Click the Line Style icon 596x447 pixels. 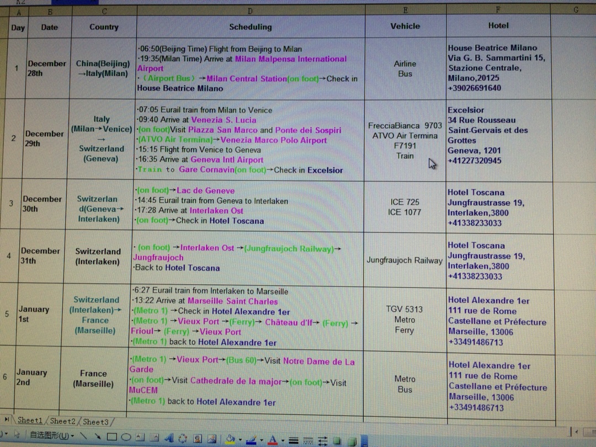coord(294,441)
